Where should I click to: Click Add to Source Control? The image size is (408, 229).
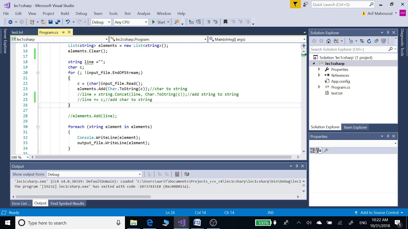pyautogui.click(x=379, y=212)
